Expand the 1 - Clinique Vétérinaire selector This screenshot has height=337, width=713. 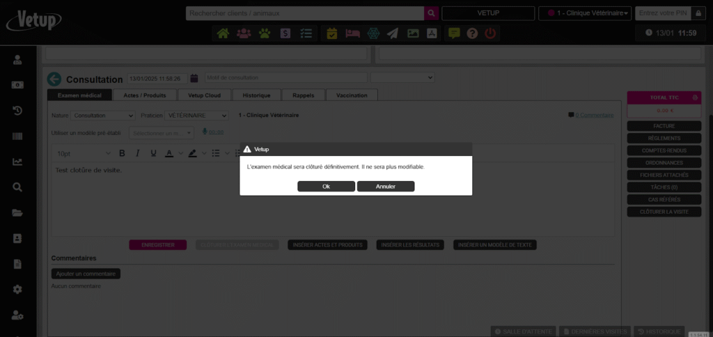tap(589, 13)
